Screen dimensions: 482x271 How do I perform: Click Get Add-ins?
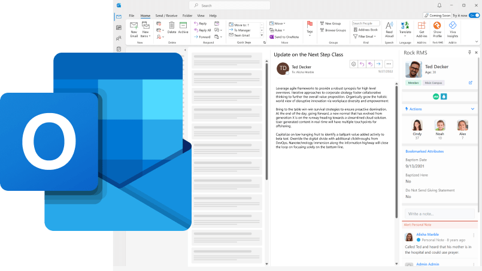point(422,29)
